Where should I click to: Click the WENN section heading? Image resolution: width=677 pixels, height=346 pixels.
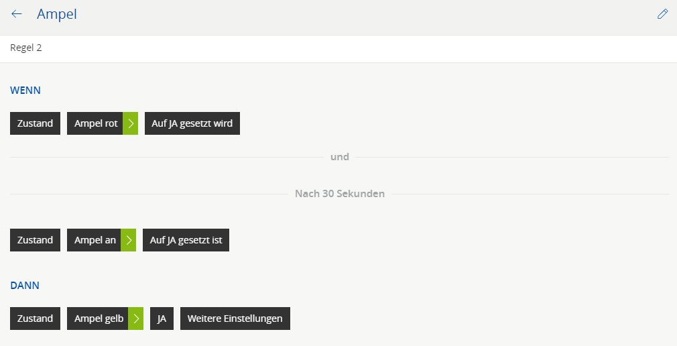pos(25,89)
